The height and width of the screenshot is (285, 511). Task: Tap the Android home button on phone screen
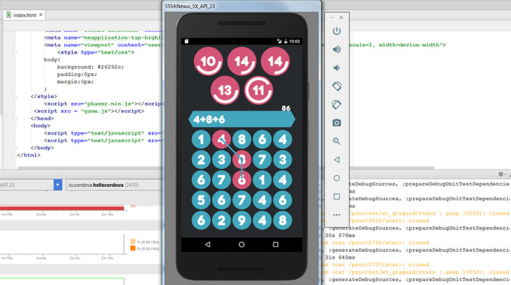241,244
